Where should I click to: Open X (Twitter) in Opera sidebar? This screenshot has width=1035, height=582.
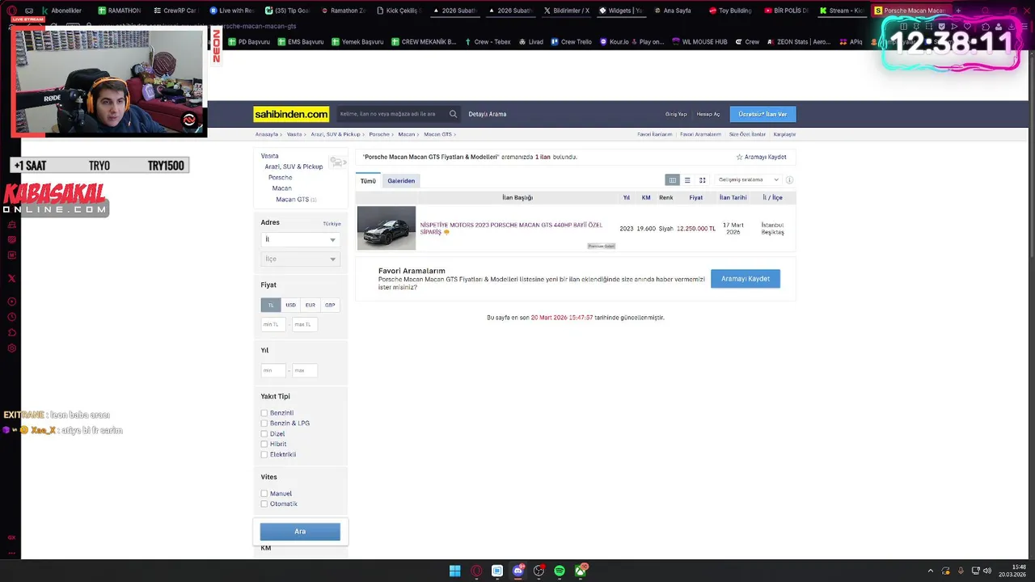click(11, 278)
